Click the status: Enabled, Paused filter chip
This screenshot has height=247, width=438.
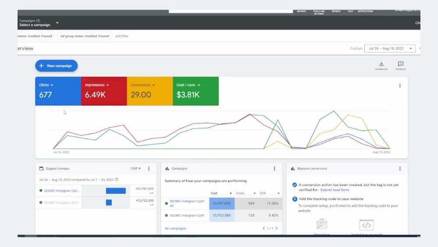point(36,36)
